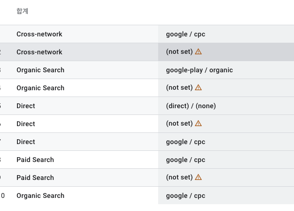Click Direct cell beside (direct) / (none)
Image resolution: width=294 pixels, height=211 pixels.
(x=26, y=106)
